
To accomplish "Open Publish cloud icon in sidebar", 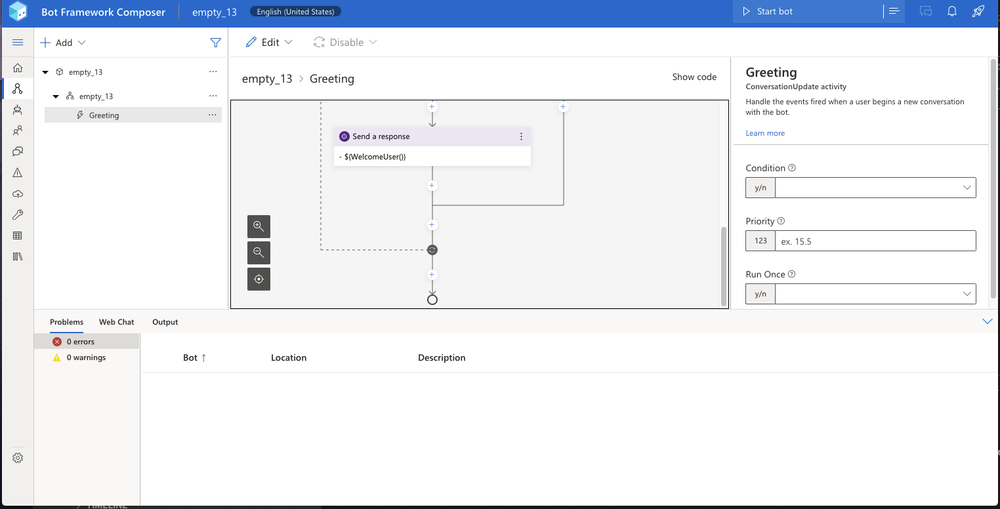I will point(18,193).
